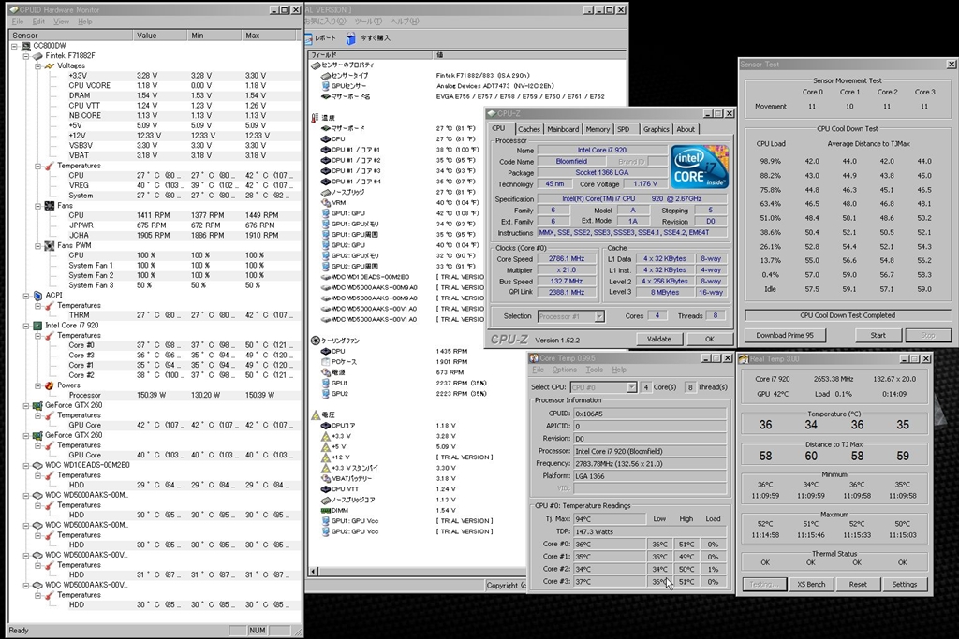Collapse the Intel Core i7 920 node
959x639 pixels.
point(25,325)
